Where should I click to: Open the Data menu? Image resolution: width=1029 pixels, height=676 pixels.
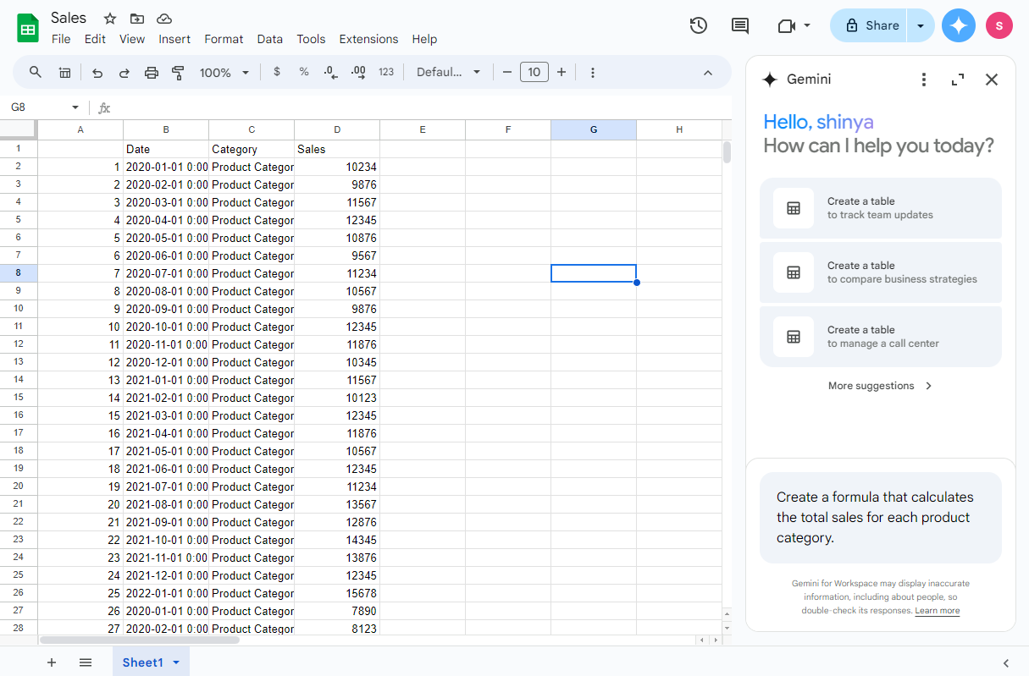270,39
